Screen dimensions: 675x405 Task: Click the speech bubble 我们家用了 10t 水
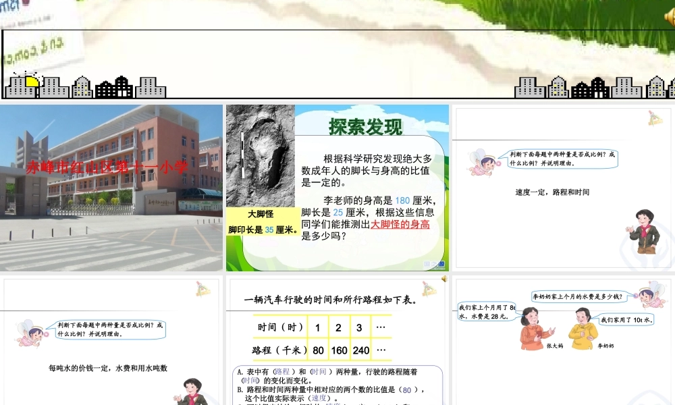[625, 320]
